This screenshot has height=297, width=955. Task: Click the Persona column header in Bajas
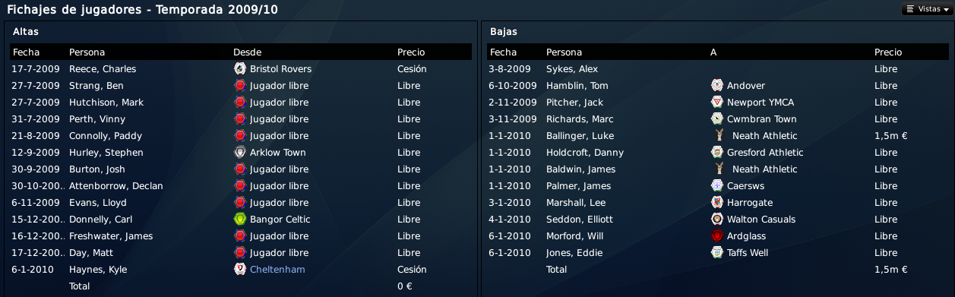564,52
